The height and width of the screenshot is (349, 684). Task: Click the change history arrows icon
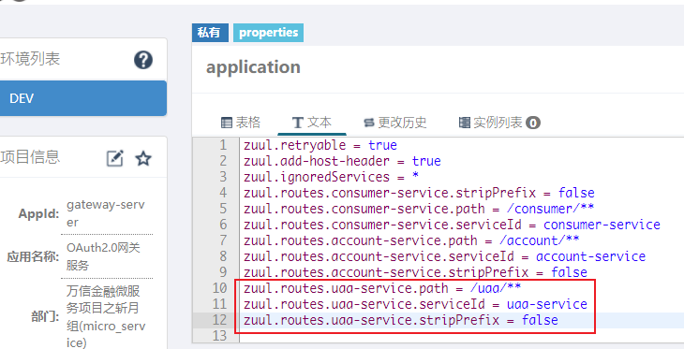coord(369,123)
